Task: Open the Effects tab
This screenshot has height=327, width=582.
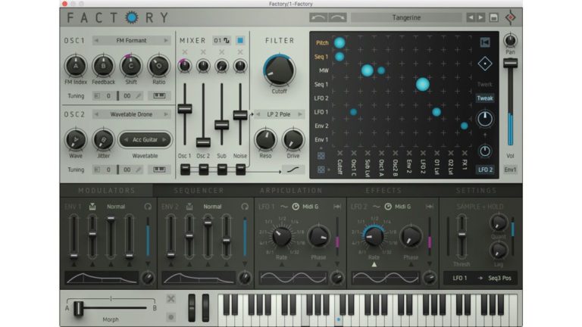Action: [x=383, y=191]
